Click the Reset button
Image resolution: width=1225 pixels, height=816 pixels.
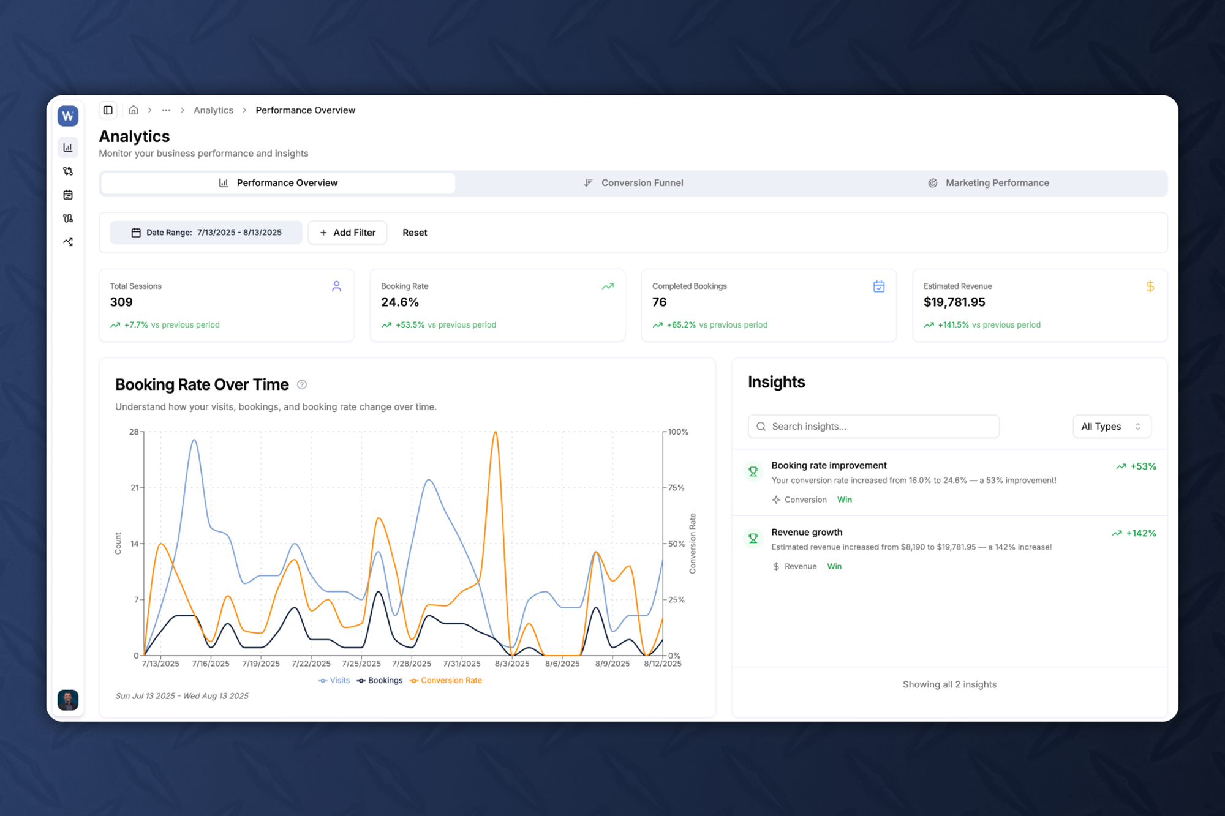pyautogui.click(x=415, y=233)
